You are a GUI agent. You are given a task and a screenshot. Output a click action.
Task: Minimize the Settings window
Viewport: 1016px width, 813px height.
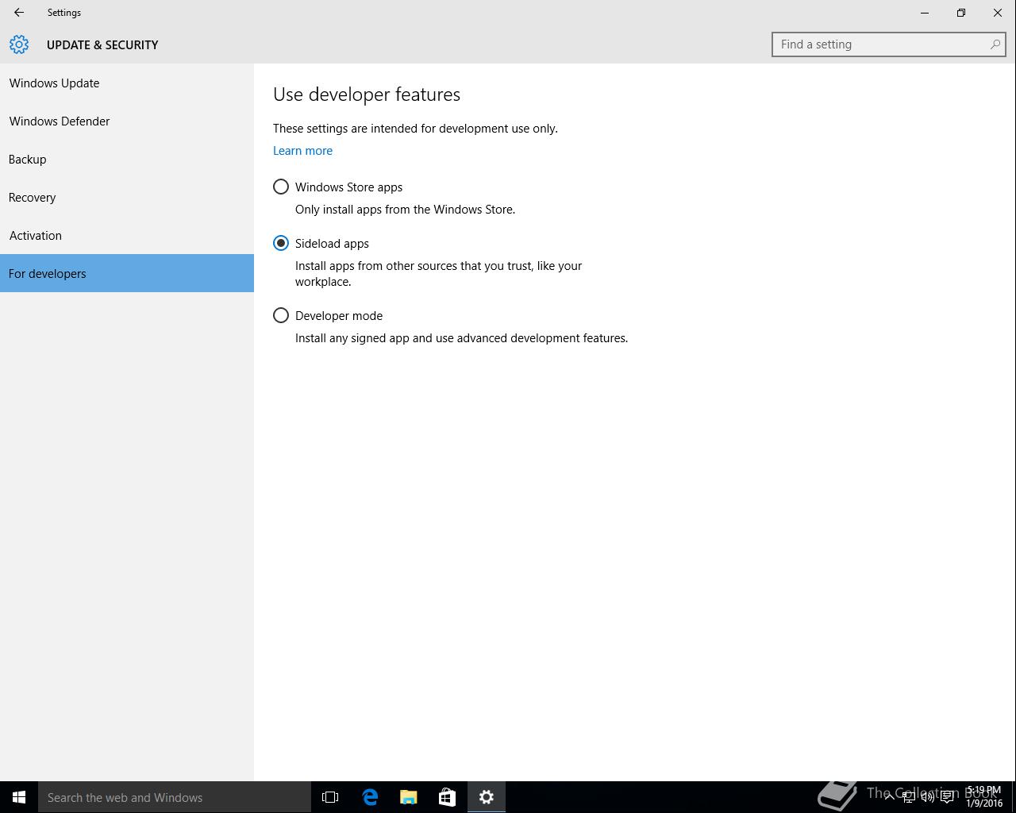pyautogui.click(x=925, y=13)
